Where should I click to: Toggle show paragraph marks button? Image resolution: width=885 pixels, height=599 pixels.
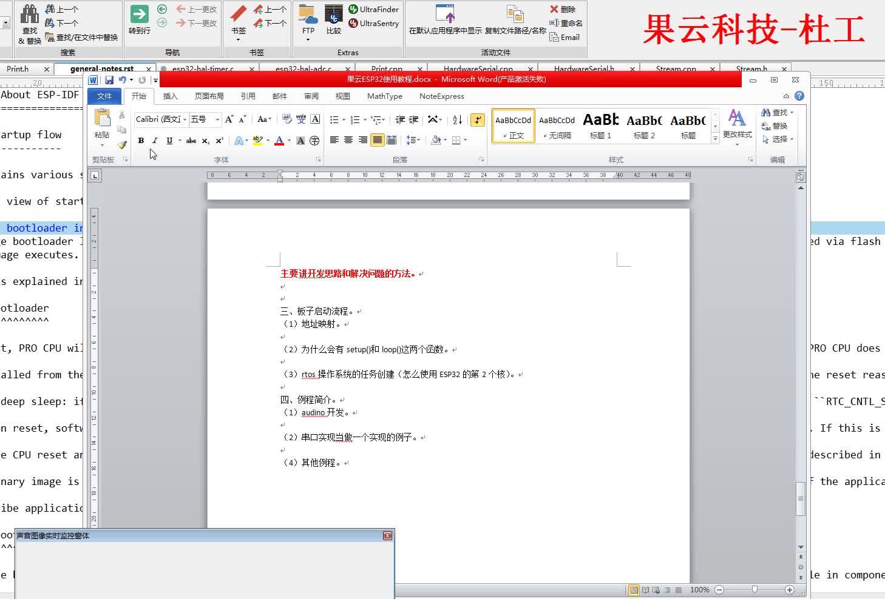coord(478,119)
